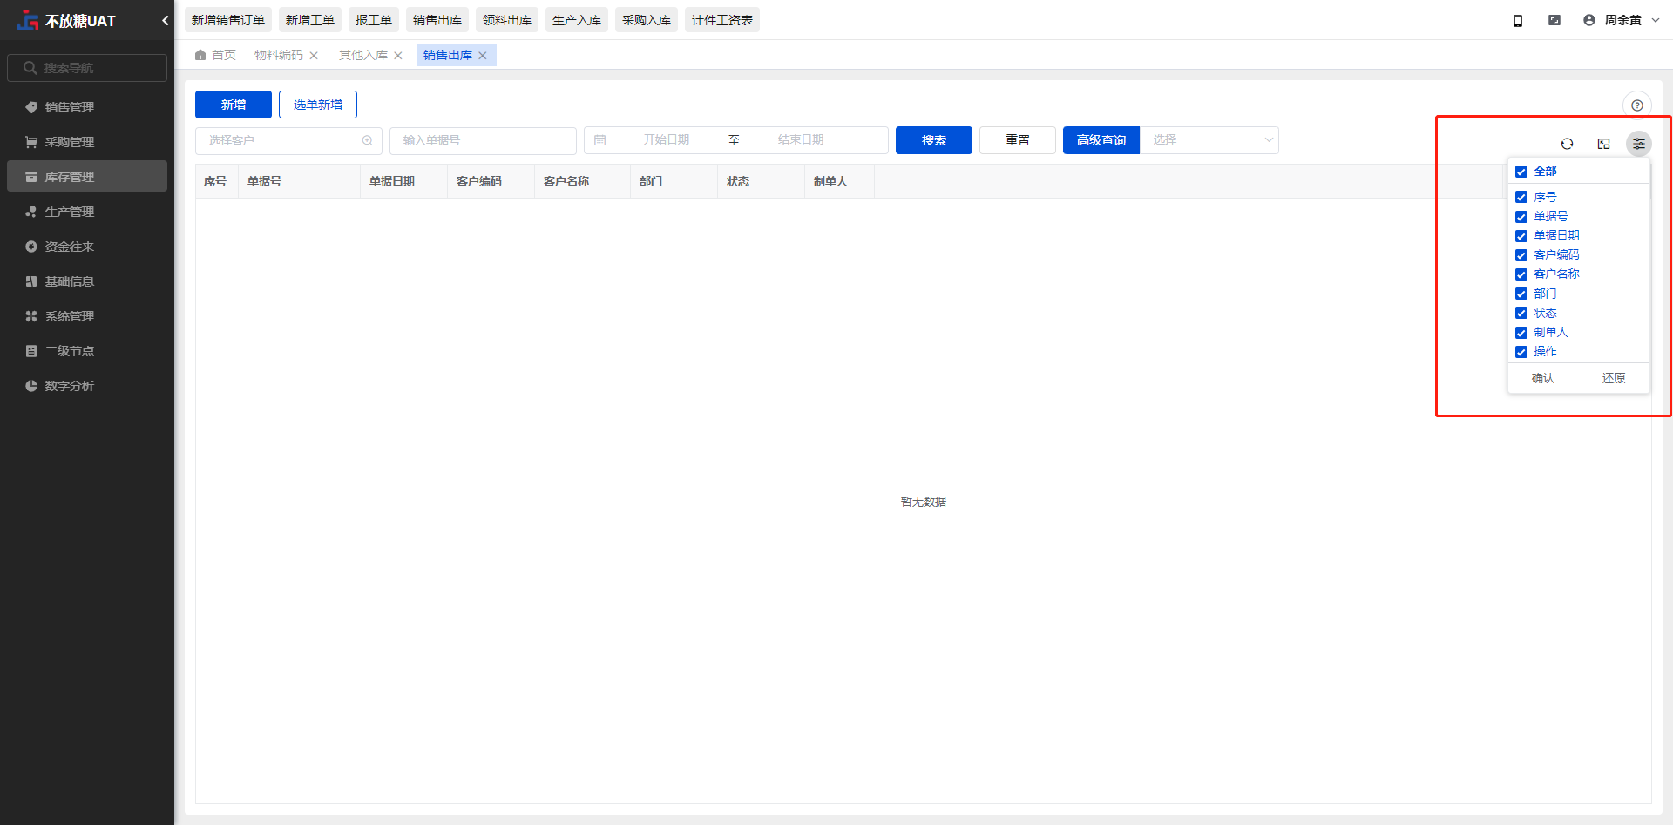Click the 数字分析 pie chart icon
The image size is (1673, 825).
(x=31, y=386)
